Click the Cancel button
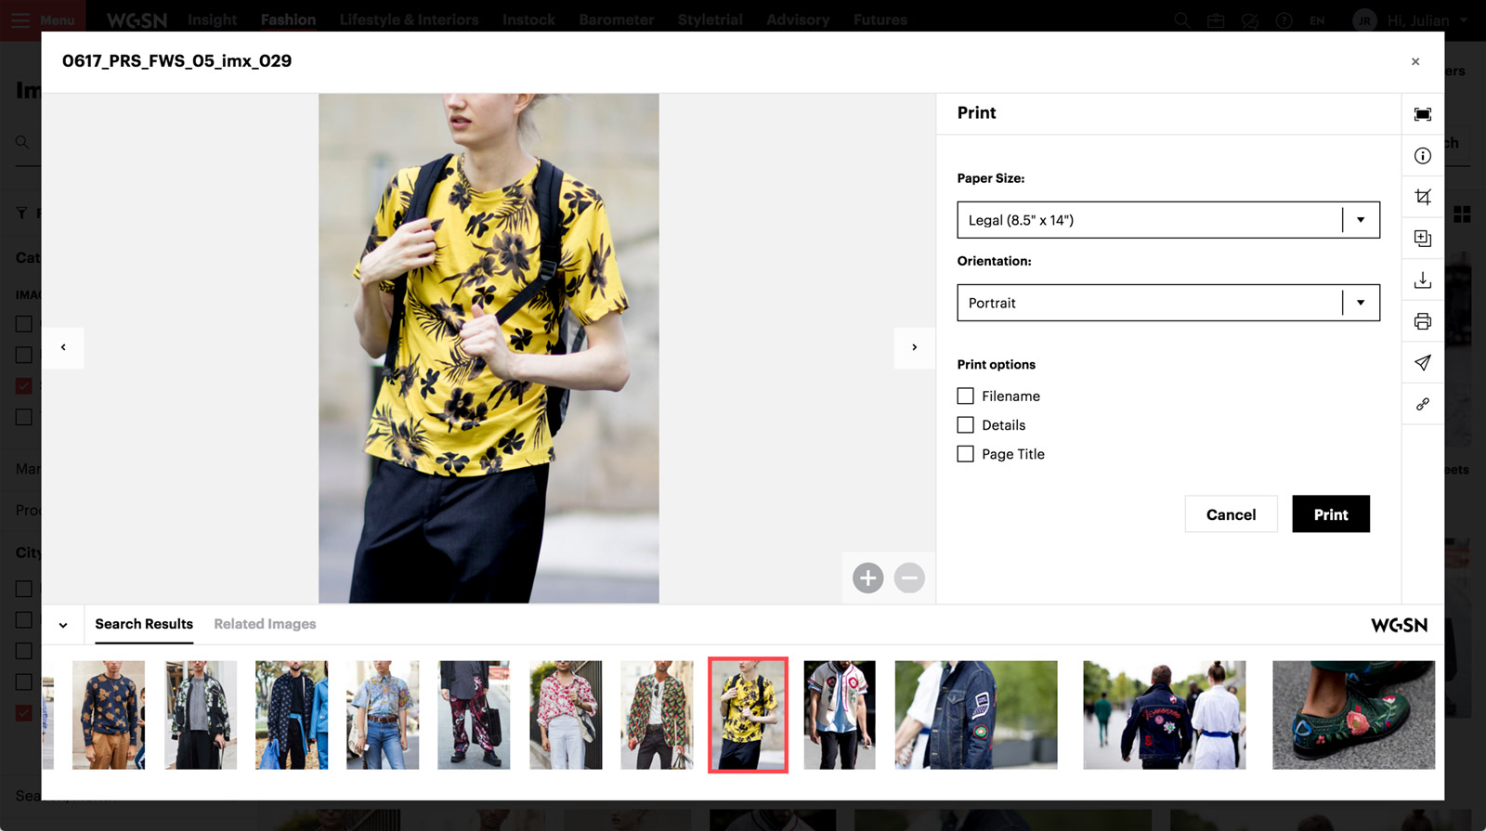Screen dimensions: 1486x831 point(1231,514)
